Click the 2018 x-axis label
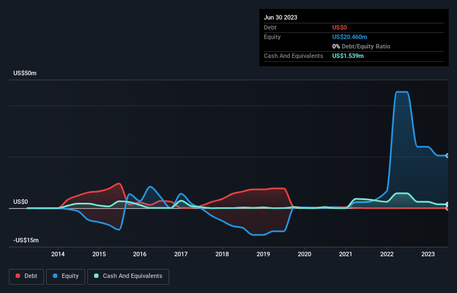The image size is (457, 293). (x=222, y=254)
